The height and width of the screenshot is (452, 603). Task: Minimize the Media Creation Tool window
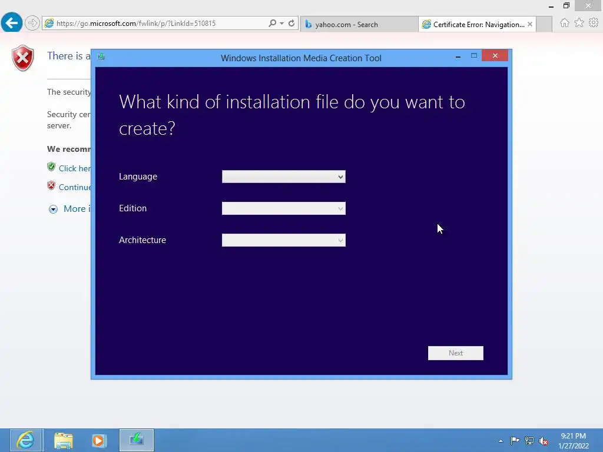[x=458, y=57]
